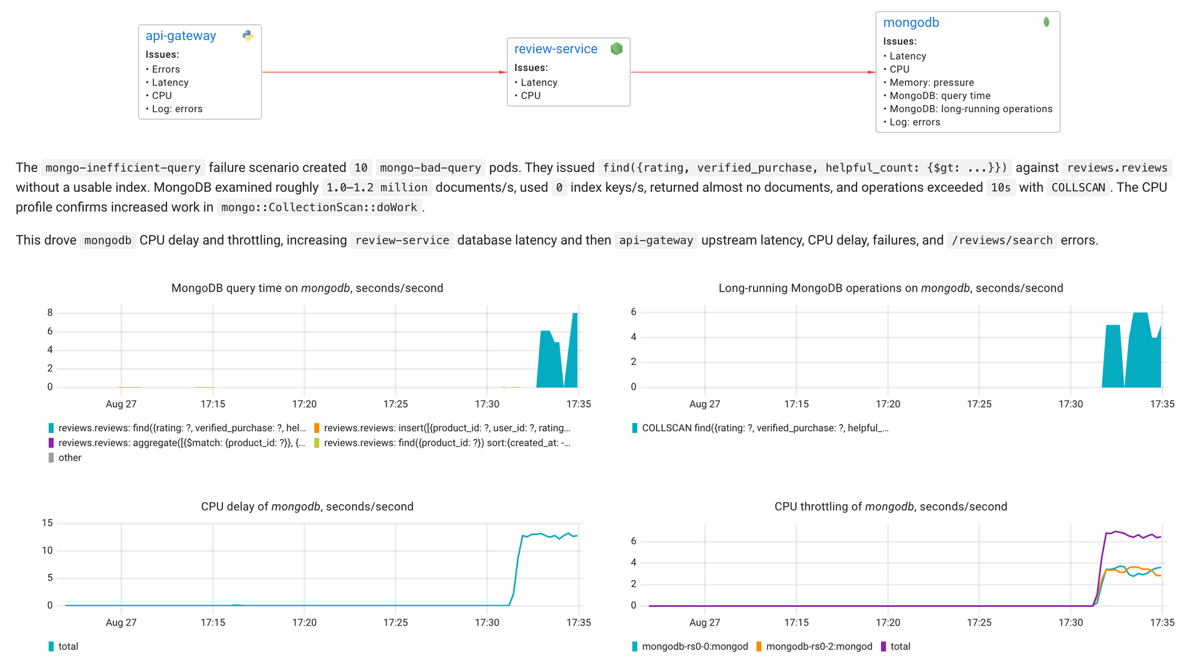Select 'COLLSCAN find' legend label
The height and width of the screenshot is (663, 1197).
(x=766, y=428)
